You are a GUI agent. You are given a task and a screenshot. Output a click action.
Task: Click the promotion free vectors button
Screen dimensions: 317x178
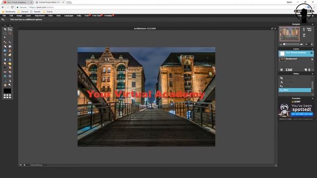(302, 114)
